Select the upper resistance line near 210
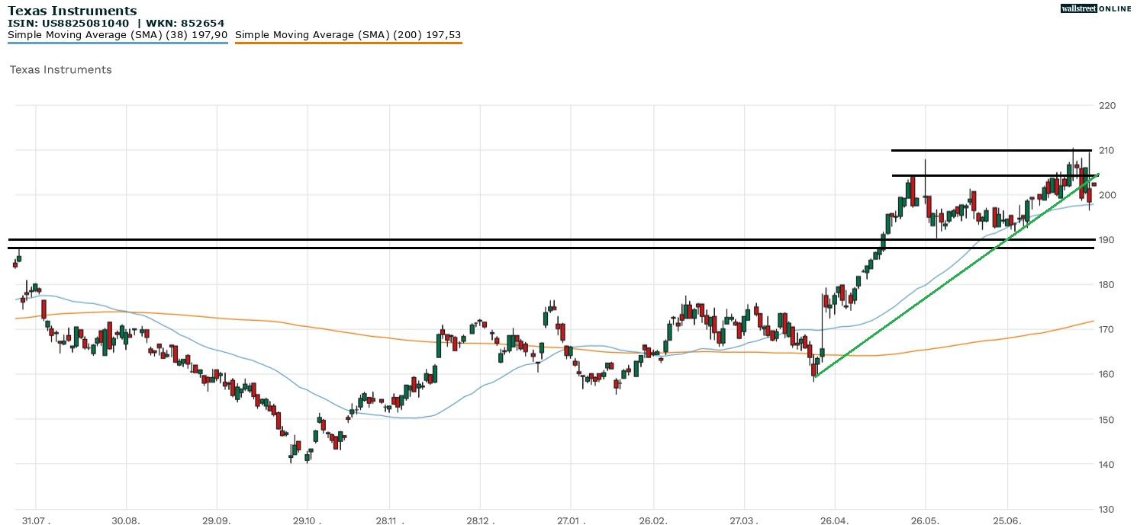The height and width of the screenshot is (525, 1137). [984, 150]
